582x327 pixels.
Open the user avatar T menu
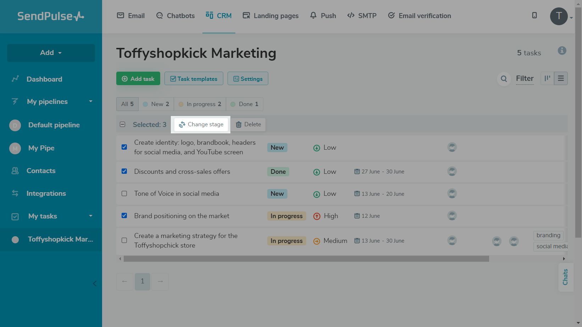click(x=559, y=16)
